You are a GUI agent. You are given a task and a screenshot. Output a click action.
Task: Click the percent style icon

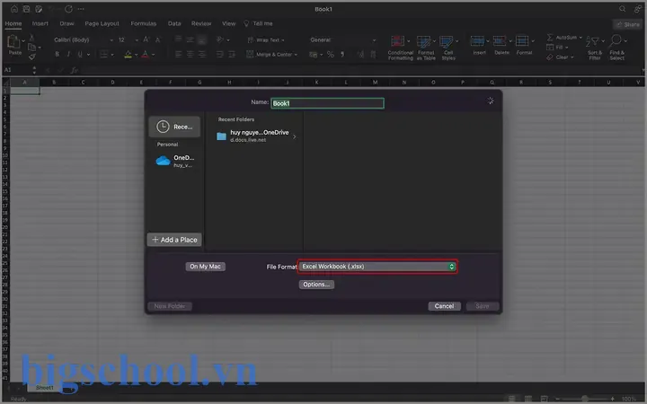point(330,55)
